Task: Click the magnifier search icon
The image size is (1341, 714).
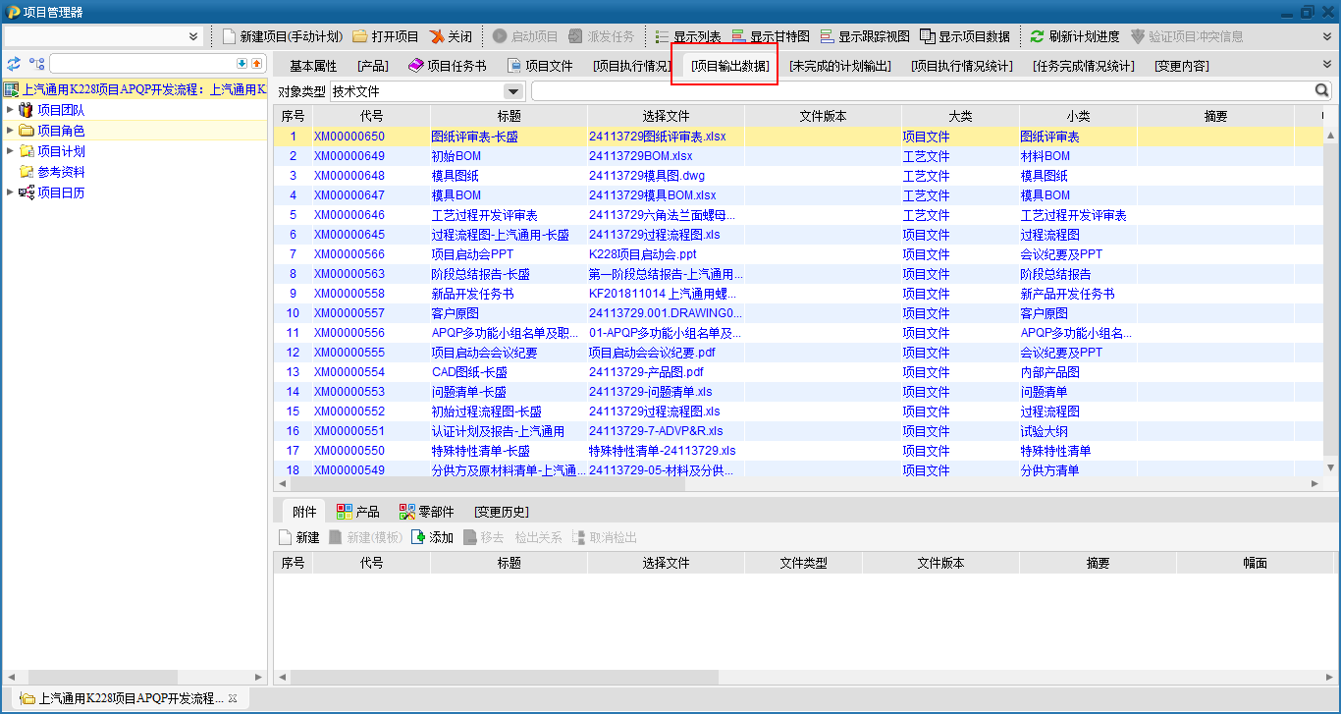Action: tap(1321, 90)
